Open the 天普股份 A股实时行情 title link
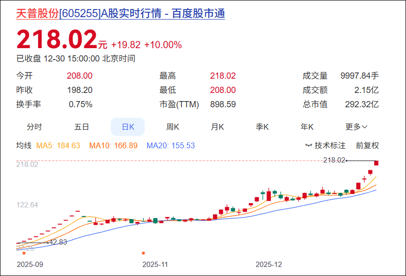The image size is (406, 276). click(120, 14)
